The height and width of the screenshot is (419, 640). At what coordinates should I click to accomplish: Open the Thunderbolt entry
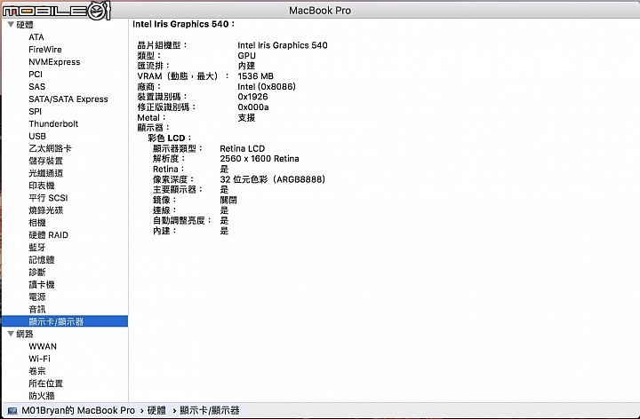coord(53,123)
